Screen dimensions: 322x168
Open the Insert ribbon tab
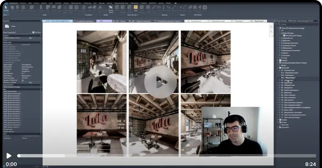(x=51, y=3)
